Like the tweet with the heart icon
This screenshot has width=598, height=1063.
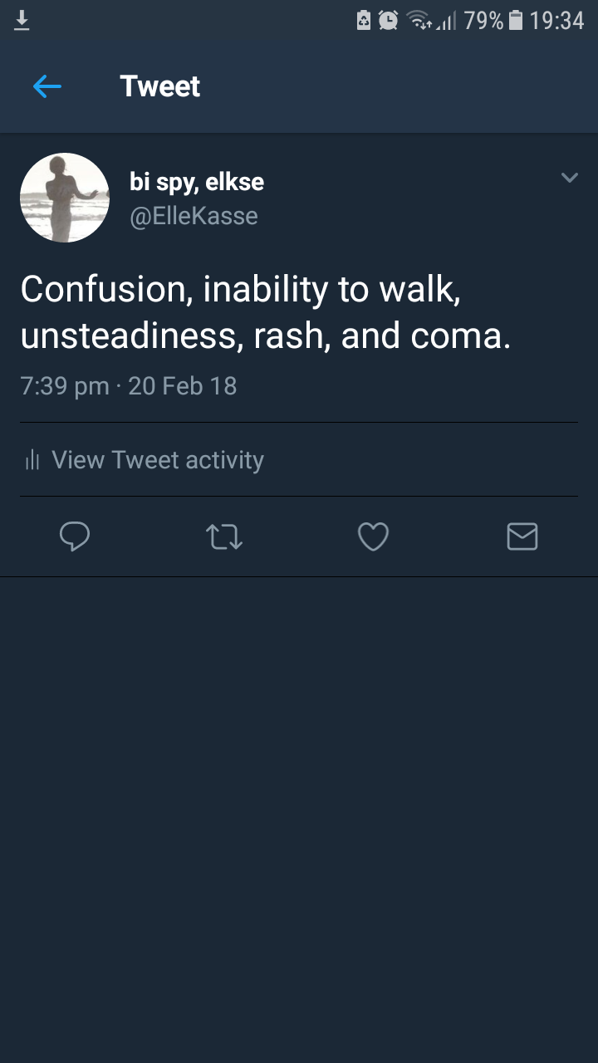coord(373,536)
